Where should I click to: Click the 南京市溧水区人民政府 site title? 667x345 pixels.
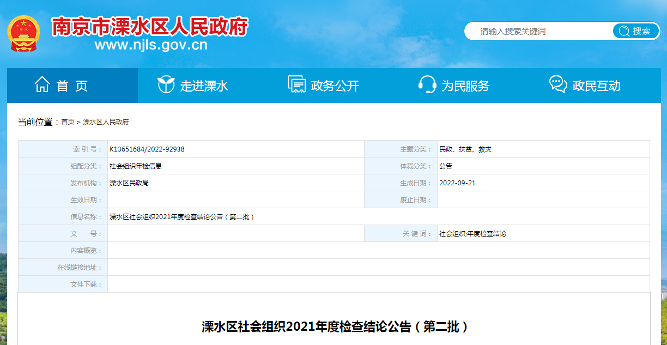coord(150,26)
